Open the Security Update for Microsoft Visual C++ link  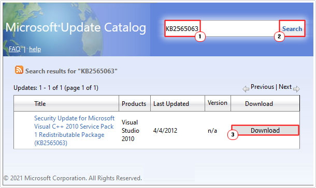75,130
